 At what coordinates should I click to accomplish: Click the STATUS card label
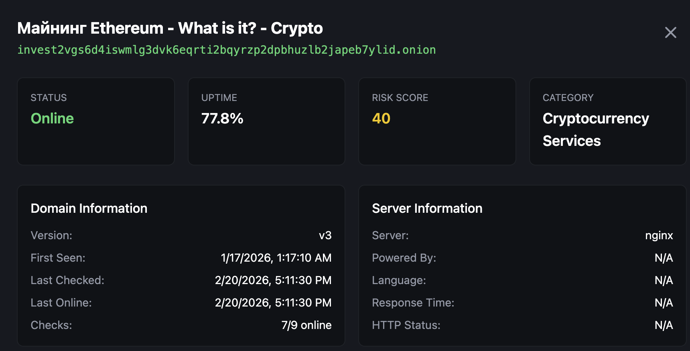[49, 98]
